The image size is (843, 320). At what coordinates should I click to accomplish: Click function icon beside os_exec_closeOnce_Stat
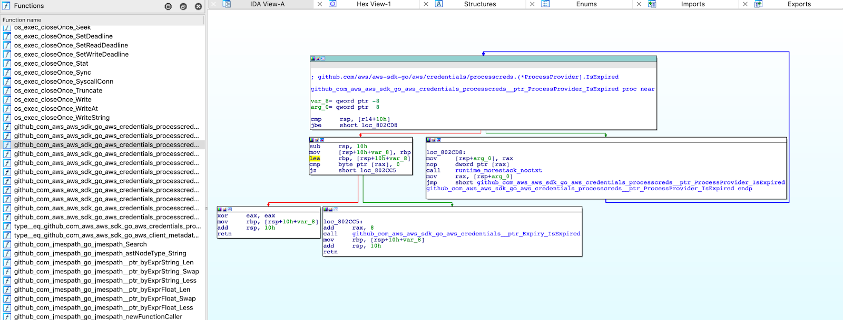point(7,64)
